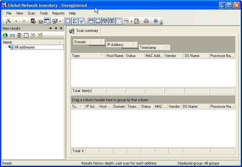The image size is (242, 167).
Task: Click the clipboard checkmark icon in View results
Action: point(19,35)
